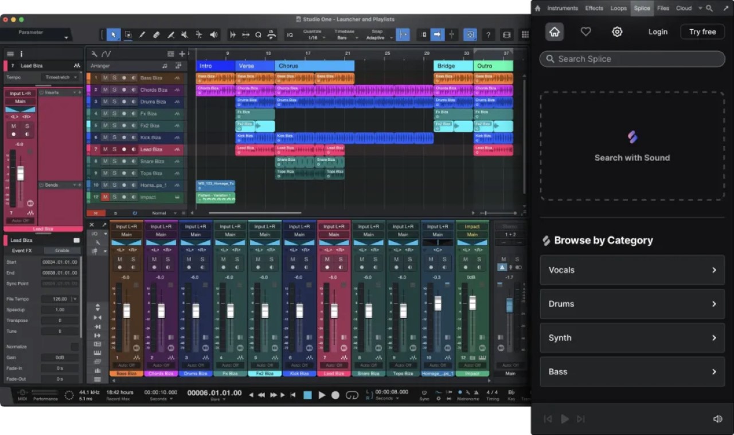Unmute the Impact track
The width and height of the screenshot is (734, 435).
(105, 197)
